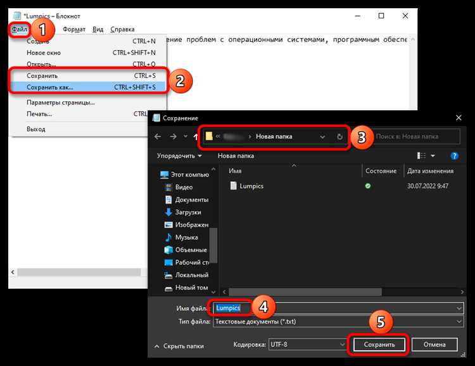Click the view mode icon in dialog toolbar
This screenshot has height=366, width=475.
[421, 156]
